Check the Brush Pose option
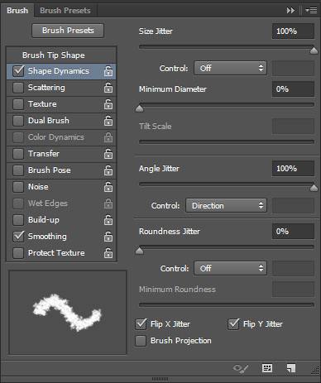This screenshot has width=321, height=383. 18,170
